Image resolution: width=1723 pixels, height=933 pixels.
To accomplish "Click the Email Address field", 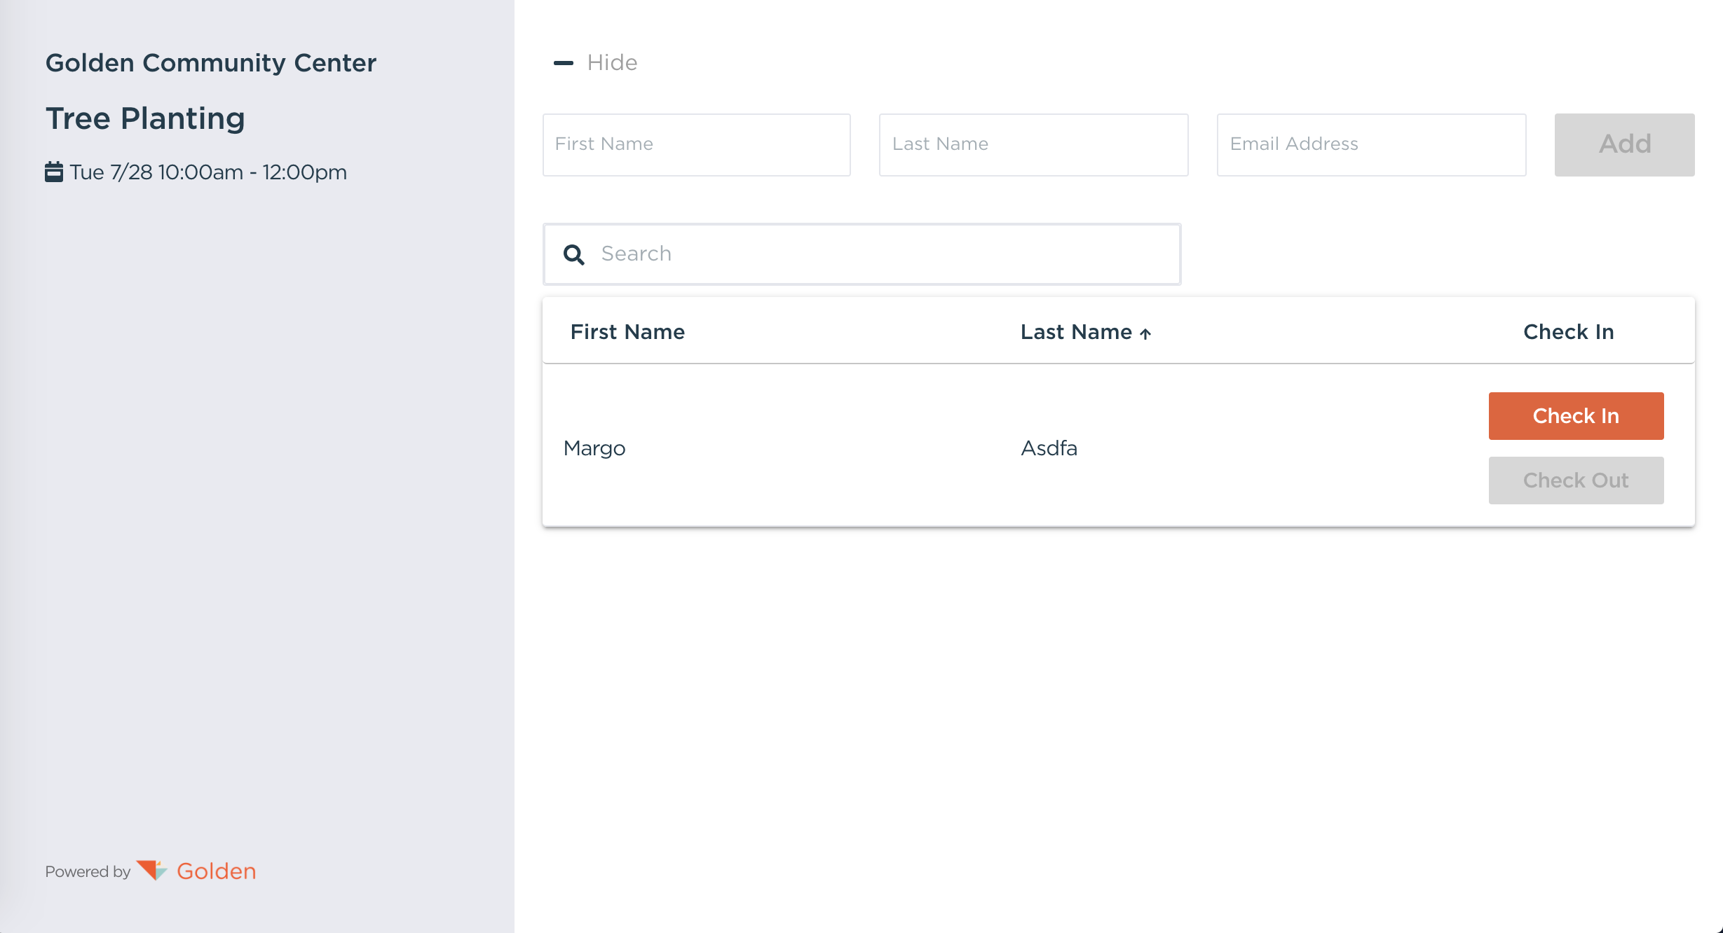I will (1371, 144).
